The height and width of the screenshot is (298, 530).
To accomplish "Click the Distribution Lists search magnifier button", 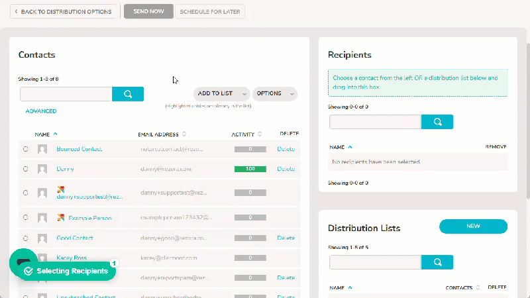I will click(437, 262).
